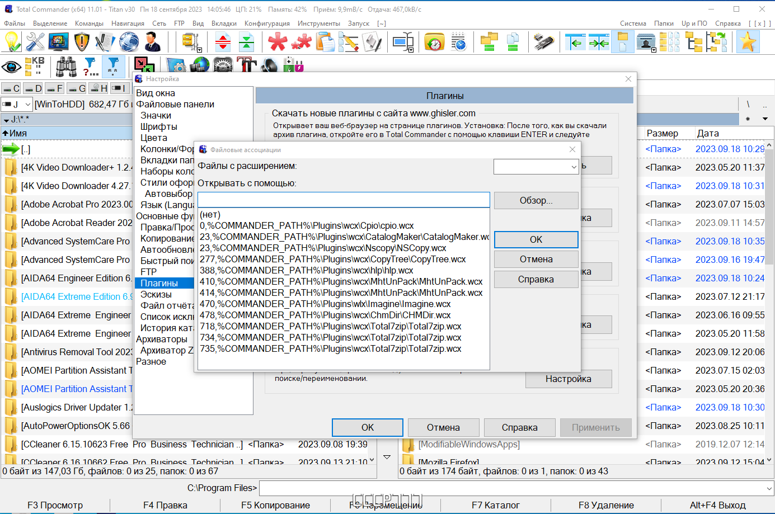Click F5 Копирование function button
Screen dimensions: 775x514
[x=275, y=505]
